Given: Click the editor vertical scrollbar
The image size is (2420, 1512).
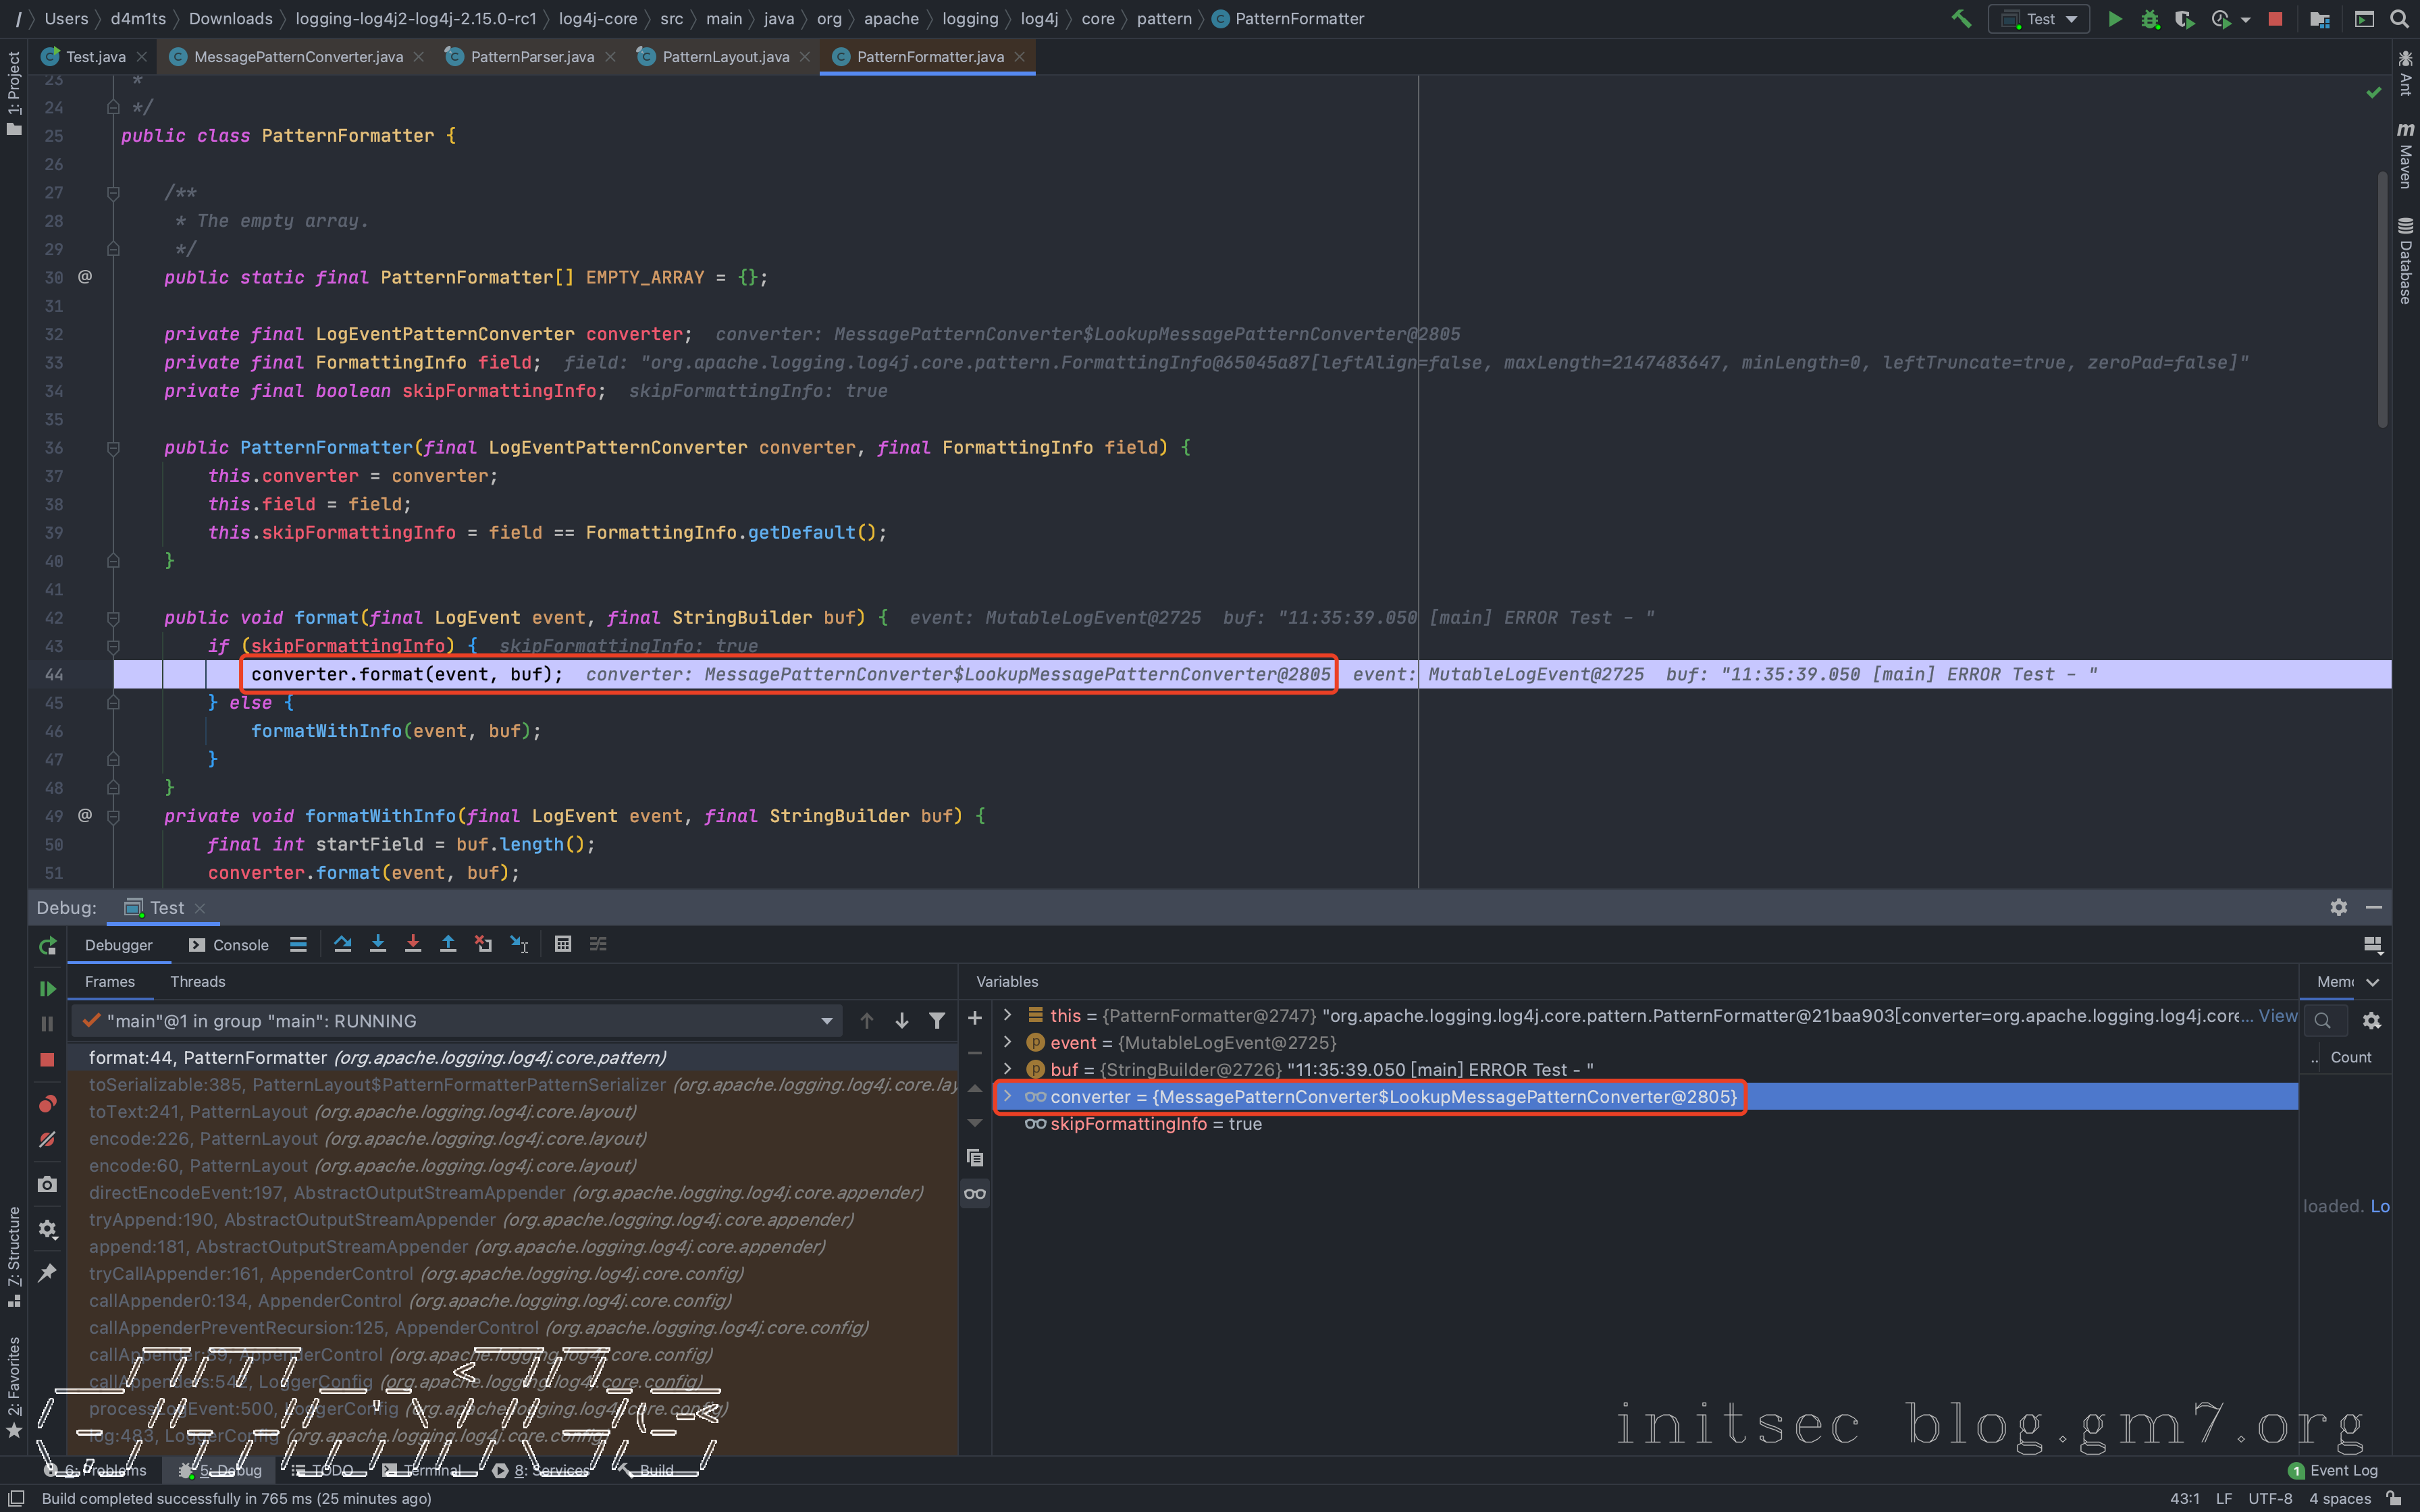Looking at the screenshot, I should 2383,300.
